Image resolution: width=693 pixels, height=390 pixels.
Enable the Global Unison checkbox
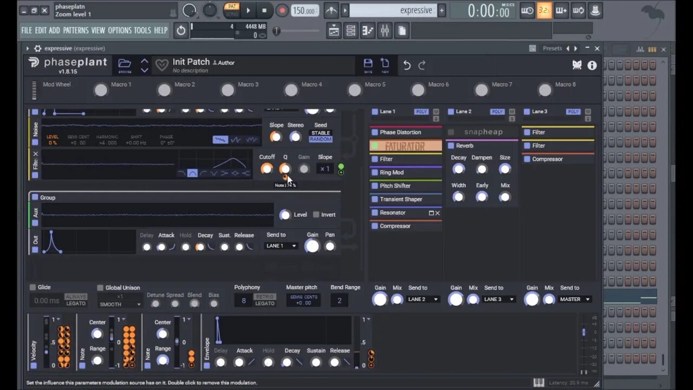(x=100, y=288)
